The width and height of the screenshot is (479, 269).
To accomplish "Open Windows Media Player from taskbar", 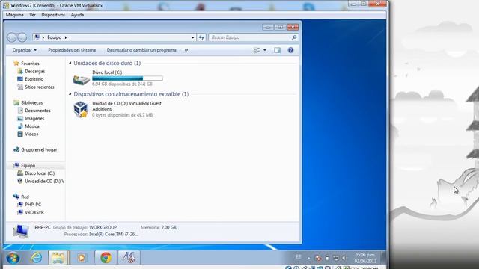I will point(82,258).
